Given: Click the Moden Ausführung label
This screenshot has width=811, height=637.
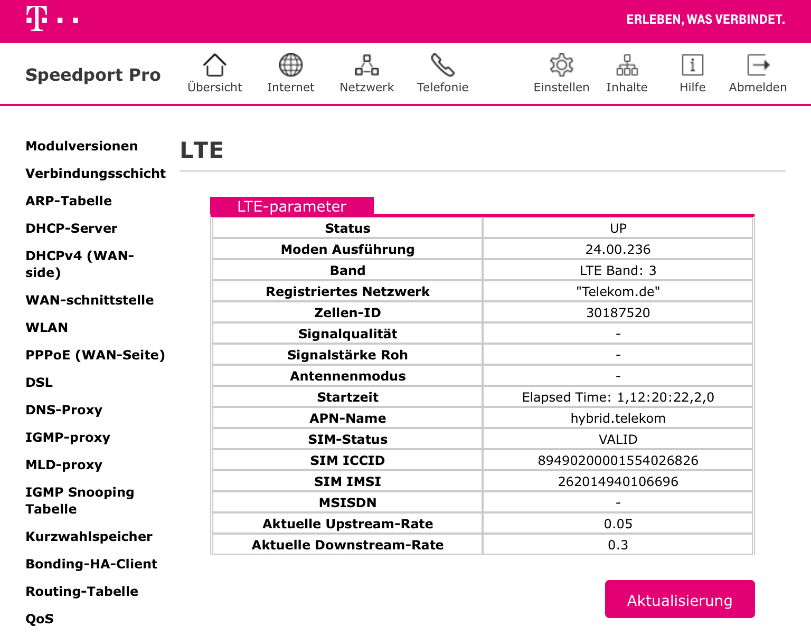Looking at the screenshot, I should [347, 250].
